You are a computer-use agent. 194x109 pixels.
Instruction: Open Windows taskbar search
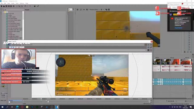coord(7,107)
